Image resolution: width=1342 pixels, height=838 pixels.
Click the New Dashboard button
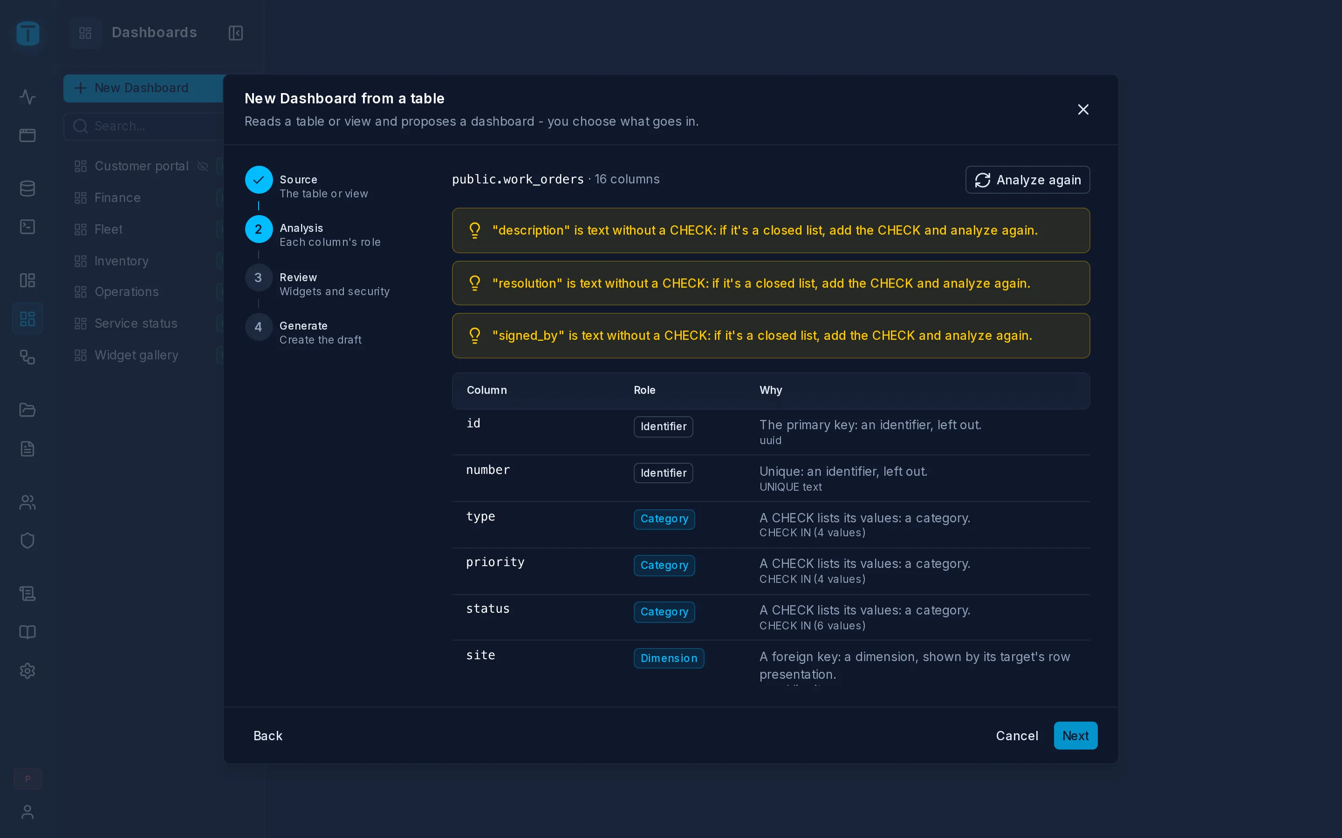[x=143, y=88]
